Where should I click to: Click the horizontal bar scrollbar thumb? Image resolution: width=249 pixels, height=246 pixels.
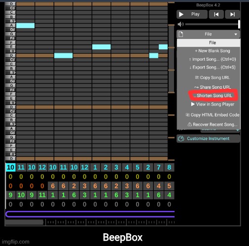(24, 222)
